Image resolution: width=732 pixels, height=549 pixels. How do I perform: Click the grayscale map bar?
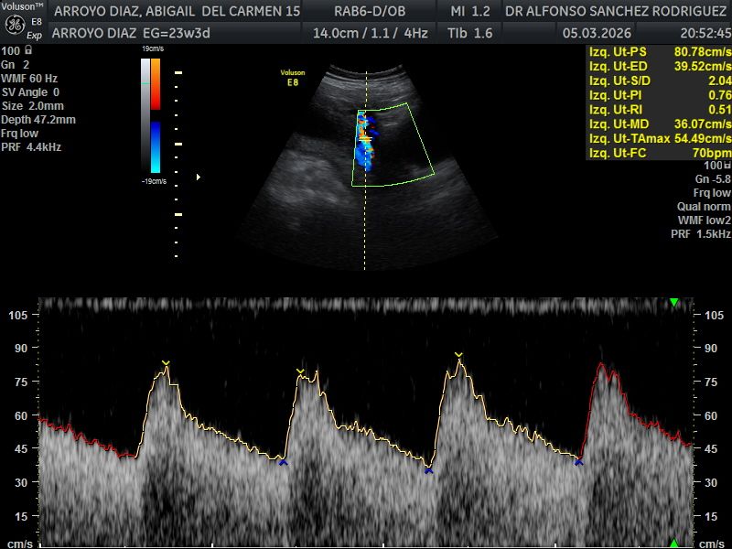pyautogui.click(x=145, y=114)
